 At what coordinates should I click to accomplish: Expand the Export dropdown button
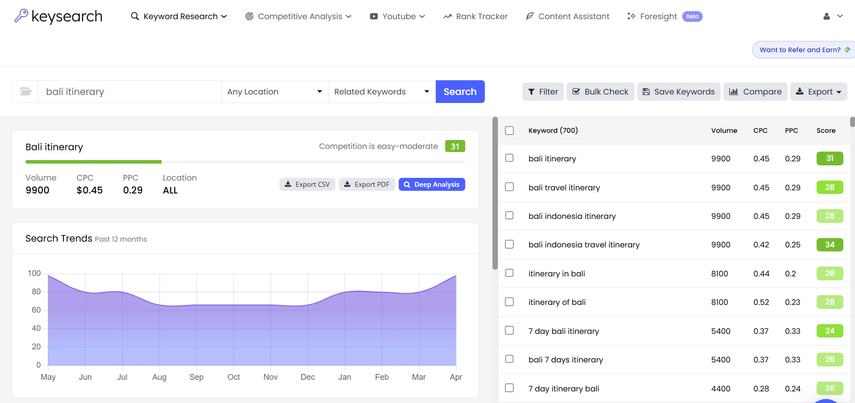pyautogui.click(x=819, y=91)
